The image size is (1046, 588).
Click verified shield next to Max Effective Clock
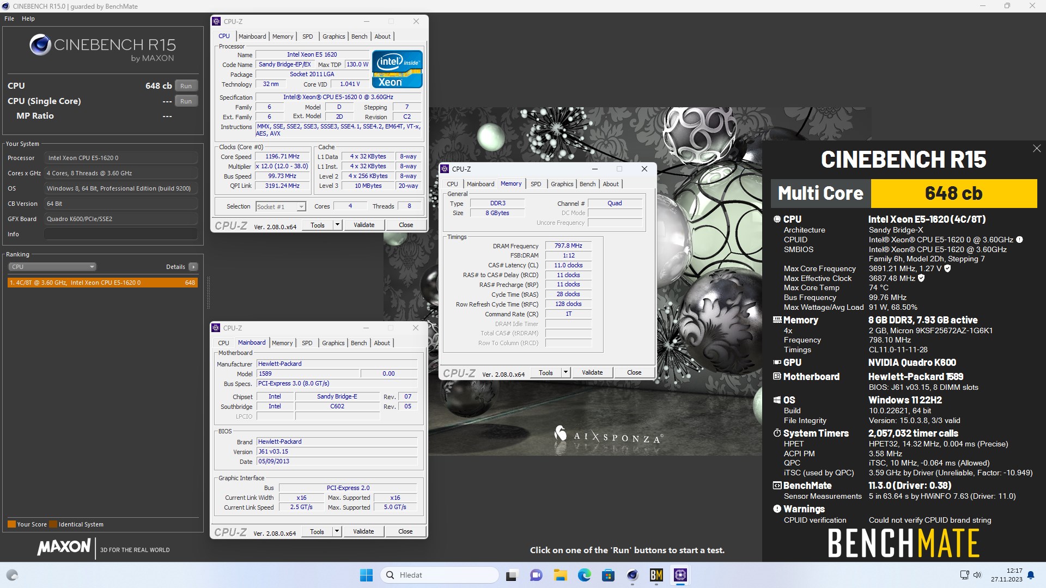coord(921,278)
